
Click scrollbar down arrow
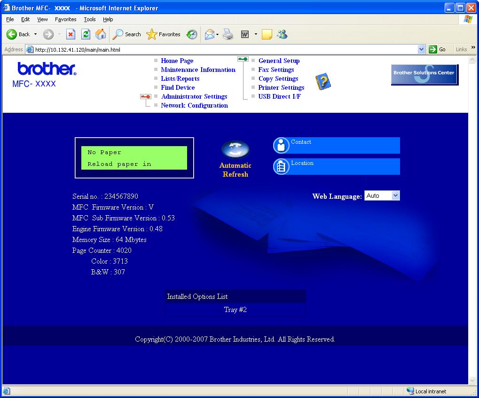click(x=472, y=380)
